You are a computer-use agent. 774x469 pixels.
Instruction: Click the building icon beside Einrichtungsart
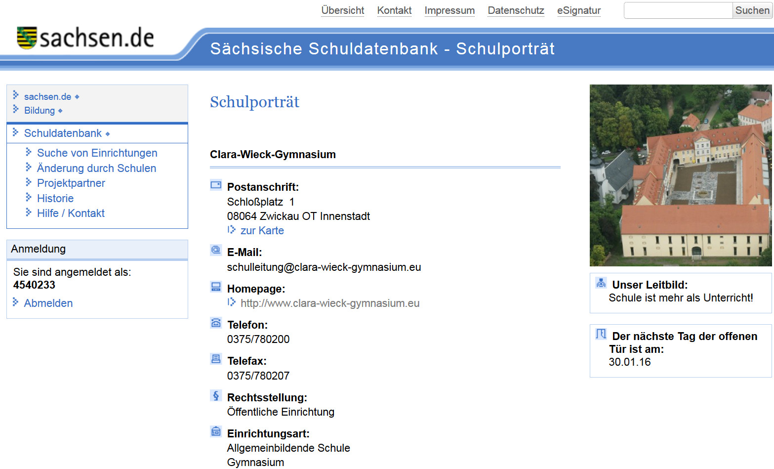tap(216, 431)
